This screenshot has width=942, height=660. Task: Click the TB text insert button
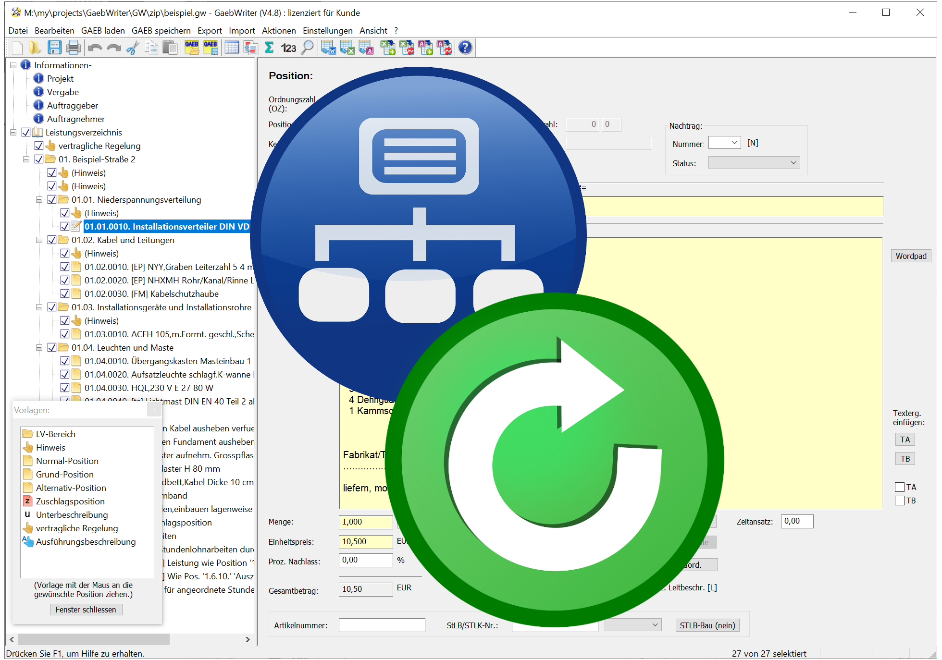click(905, 459)
